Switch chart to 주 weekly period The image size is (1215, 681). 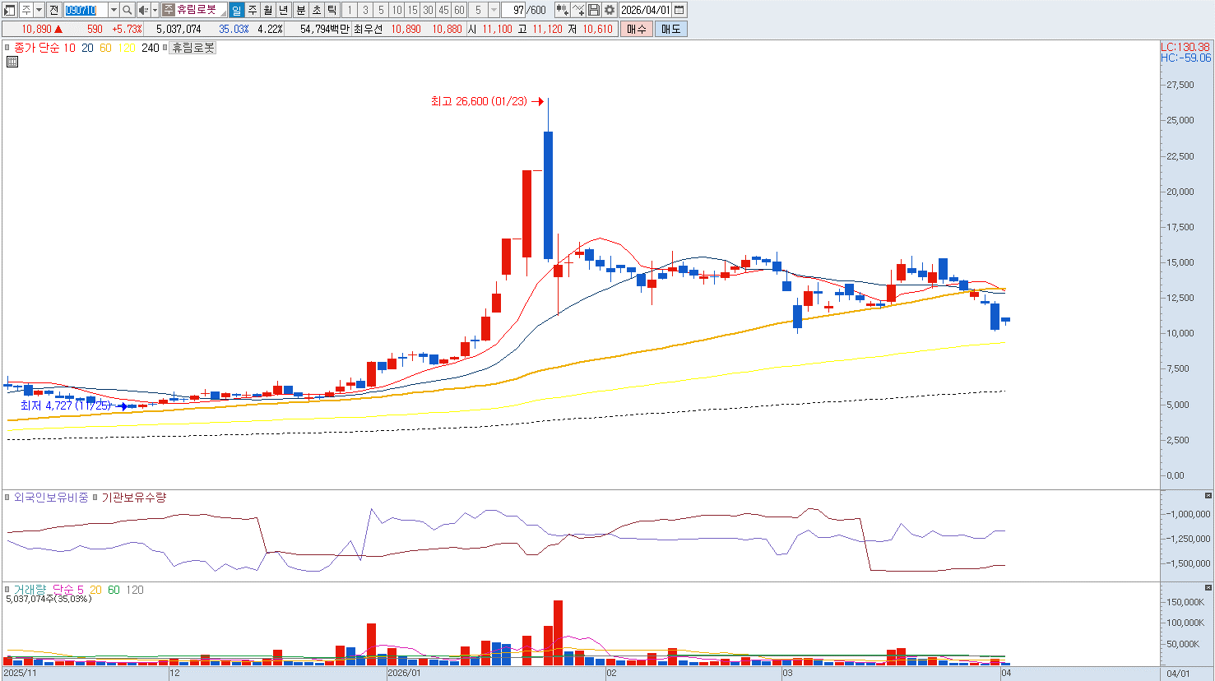coord(253,10)
